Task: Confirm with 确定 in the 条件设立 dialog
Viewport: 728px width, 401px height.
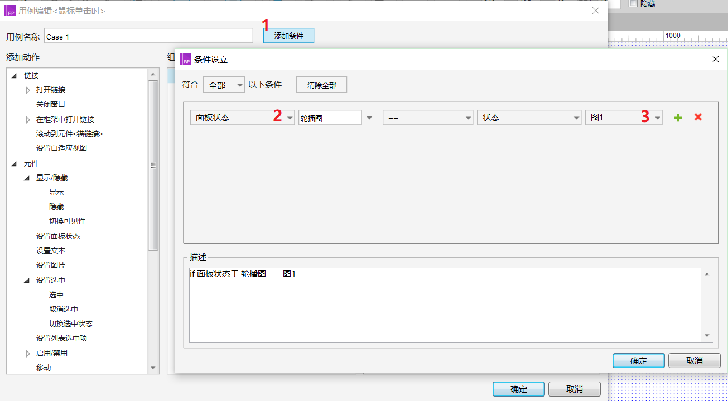Action: pyautogui.click(x=639, y=360)
